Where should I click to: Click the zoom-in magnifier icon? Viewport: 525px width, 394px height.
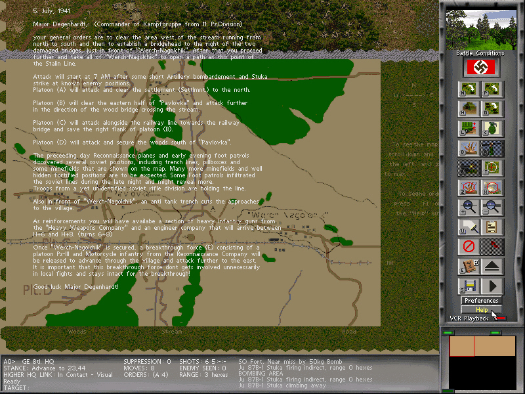coord(467,208)
